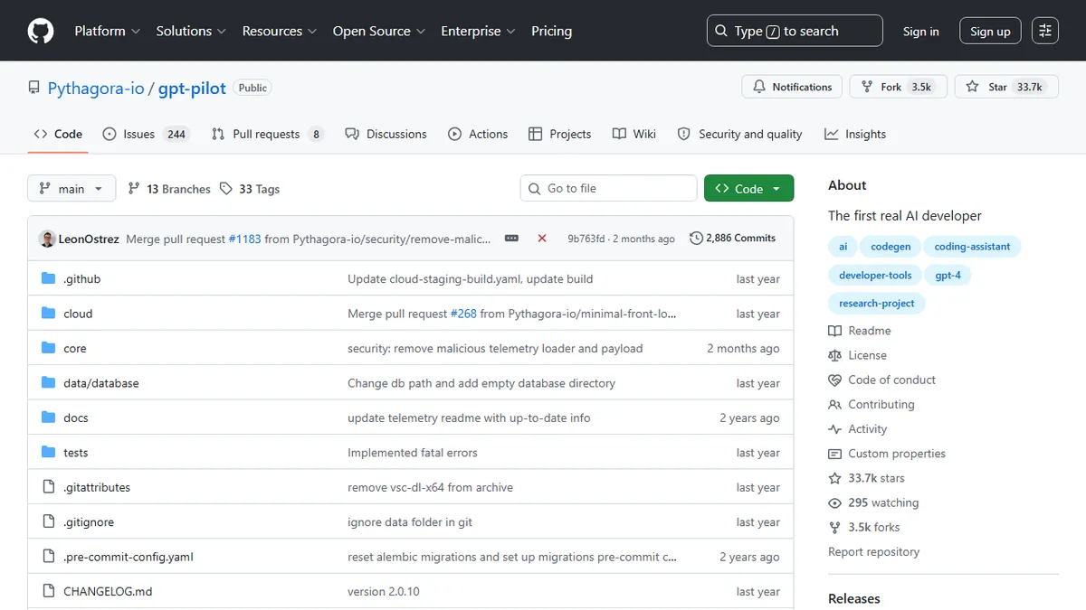Click the CHANGELOG.md file icon
Screen dimensions: 1086x610
click(x=49, y=591)
